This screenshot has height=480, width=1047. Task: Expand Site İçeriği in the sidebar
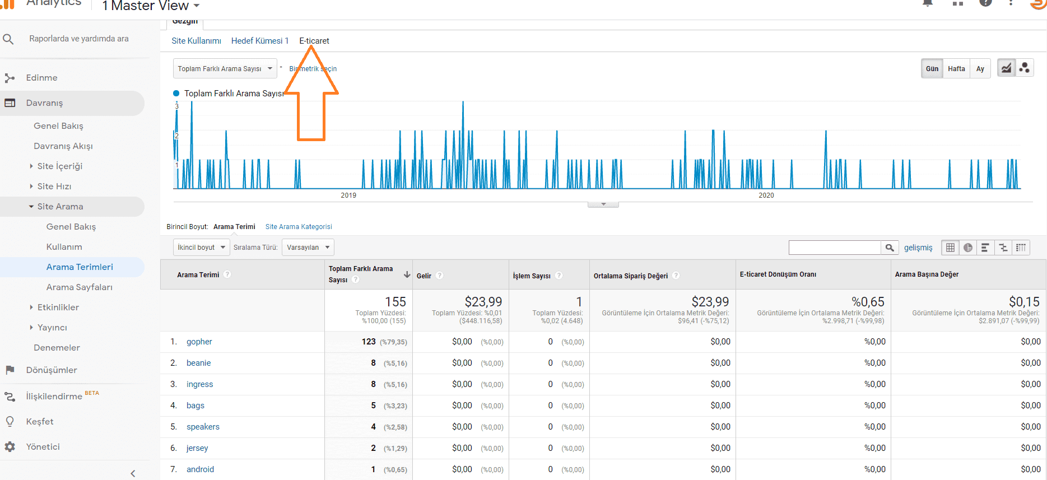point(59,166)
